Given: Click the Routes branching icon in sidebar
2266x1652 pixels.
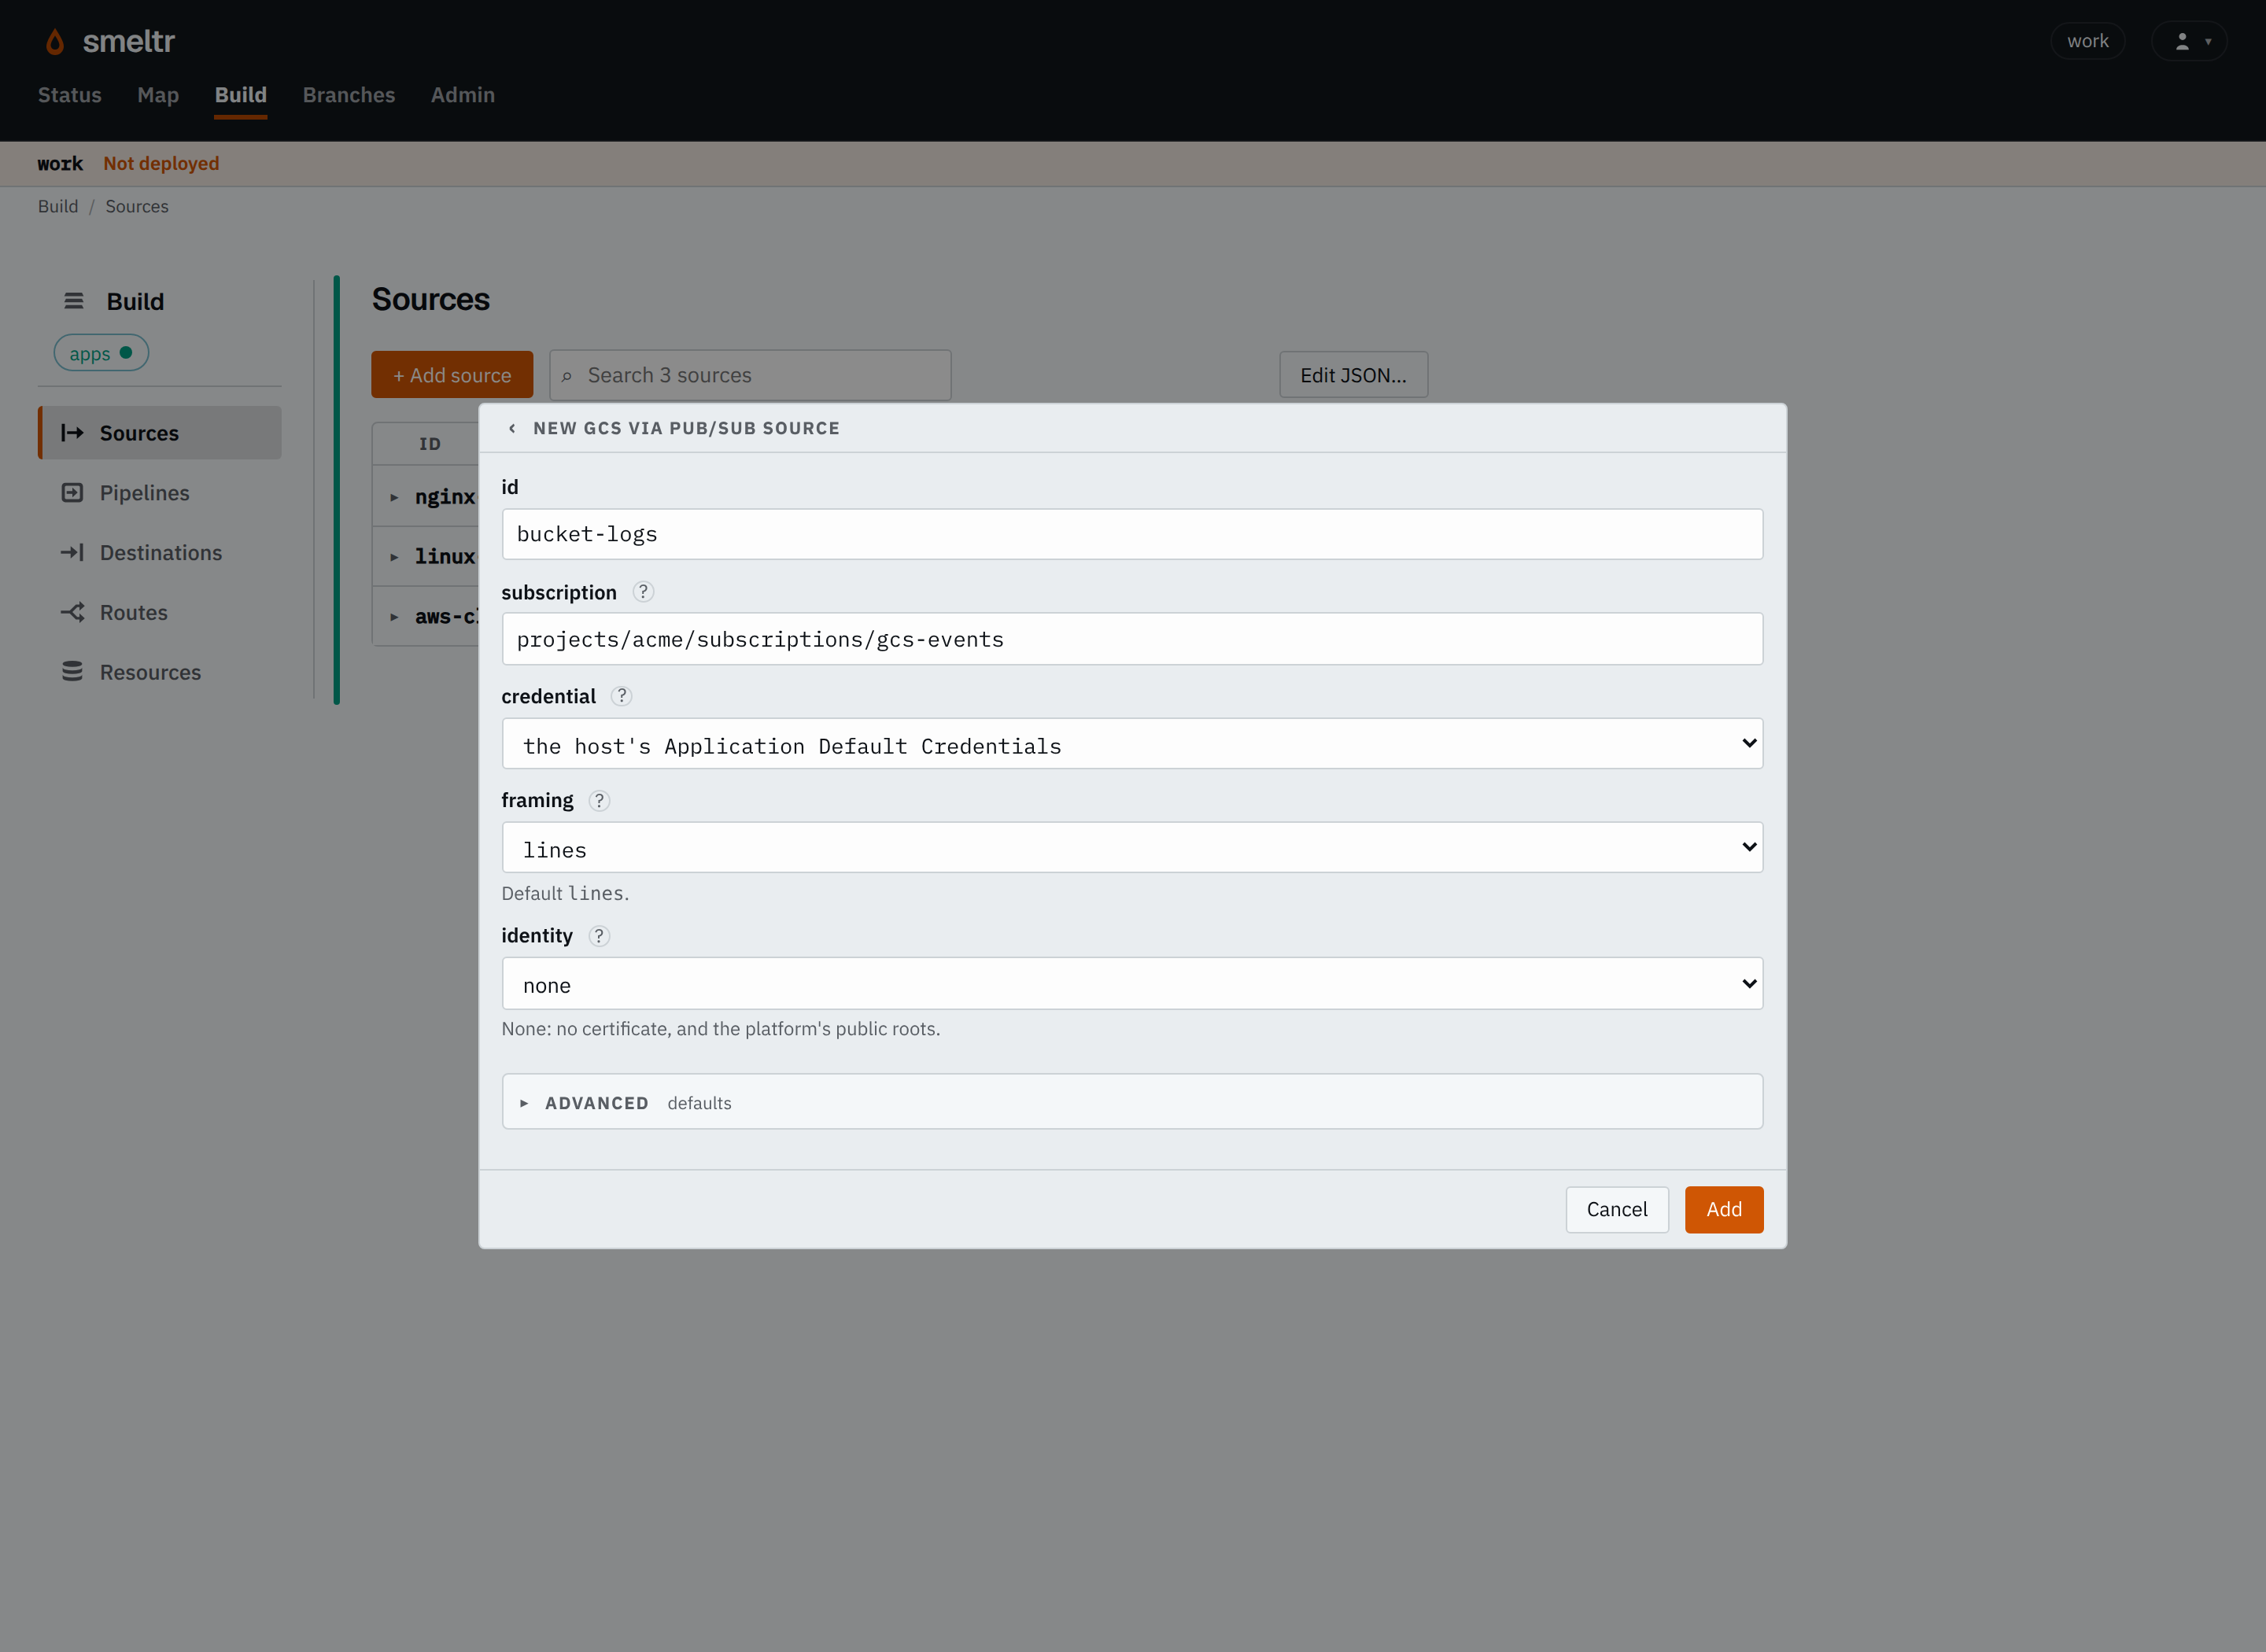Looking at the screenshot, I should (x=72, y=612).
